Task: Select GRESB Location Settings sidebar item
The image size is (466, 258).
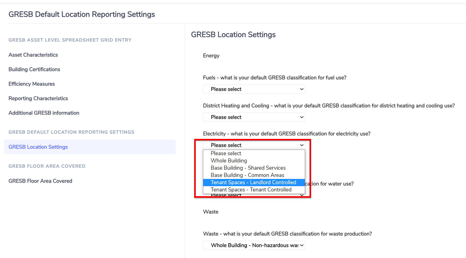Action: (90, 147)
